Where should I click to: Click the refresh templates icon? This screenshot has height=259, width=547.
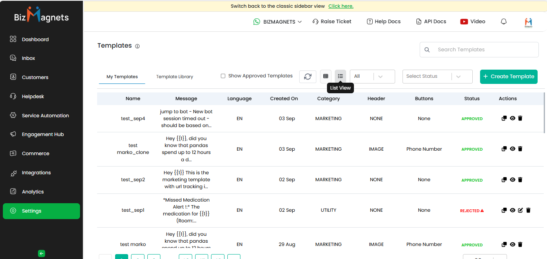[308, 77]
